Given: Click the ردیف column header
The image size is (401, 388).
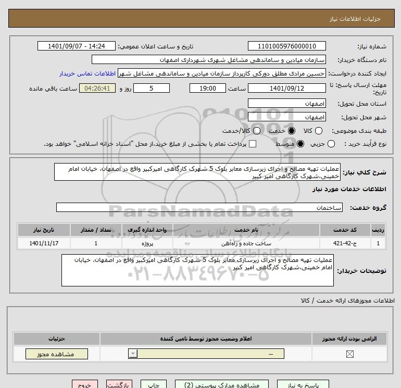Looking at the screenshot, I should coord(378,230).
